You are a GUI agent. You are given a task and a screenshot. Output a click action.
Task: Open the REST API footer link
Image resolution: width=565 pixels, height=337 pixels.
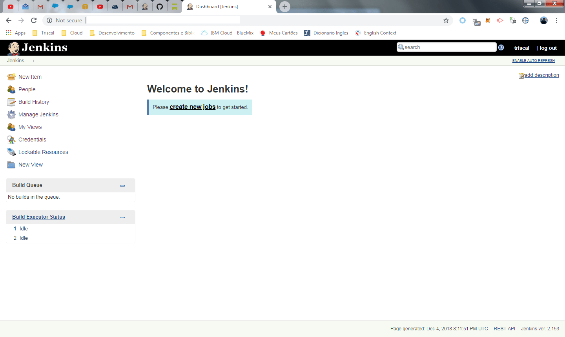505,329
